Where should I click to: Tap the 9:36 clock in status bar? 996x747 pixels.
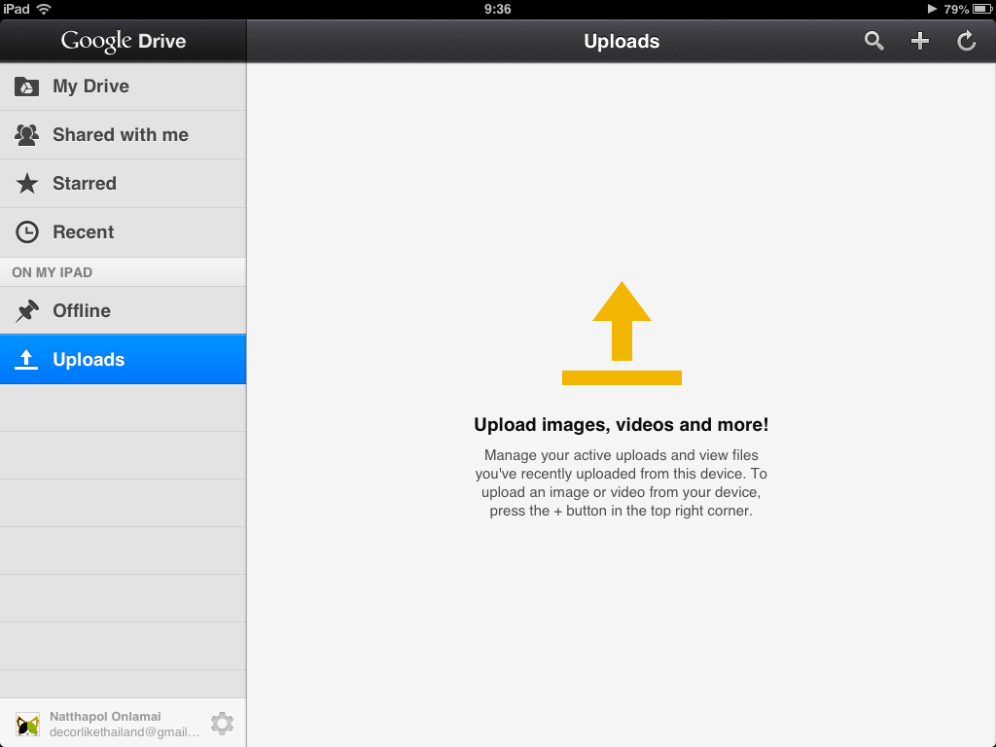(x=497, y=9)
